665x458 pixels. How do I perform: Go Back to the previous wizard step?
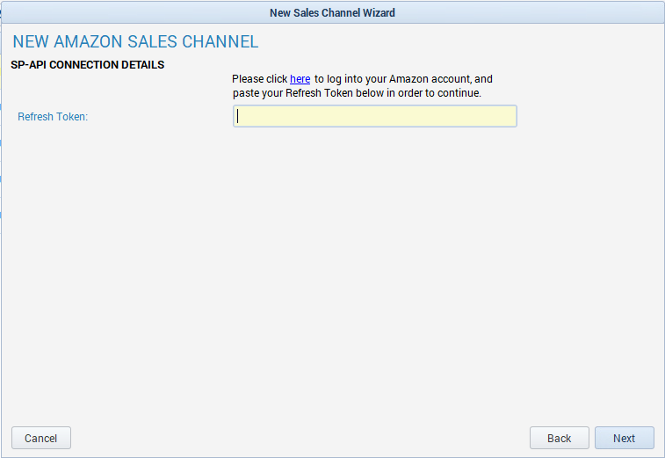559,438
